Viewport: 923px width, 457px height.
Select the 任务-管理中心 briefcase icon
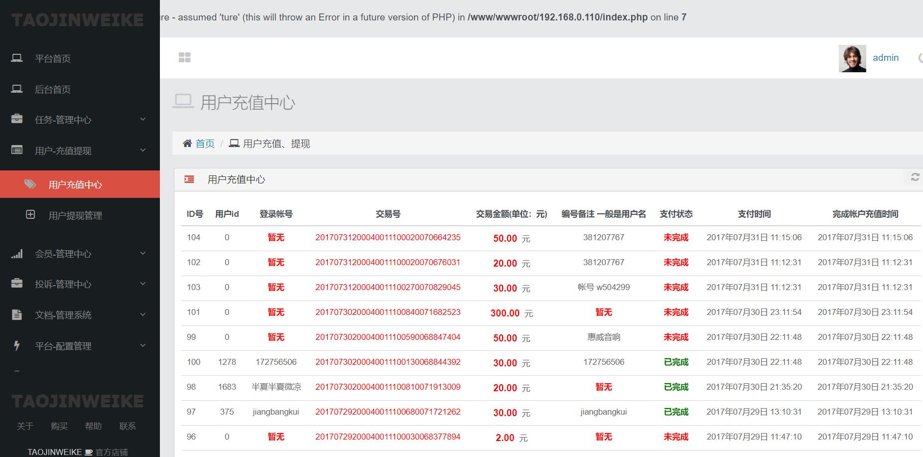pos(16,119)
